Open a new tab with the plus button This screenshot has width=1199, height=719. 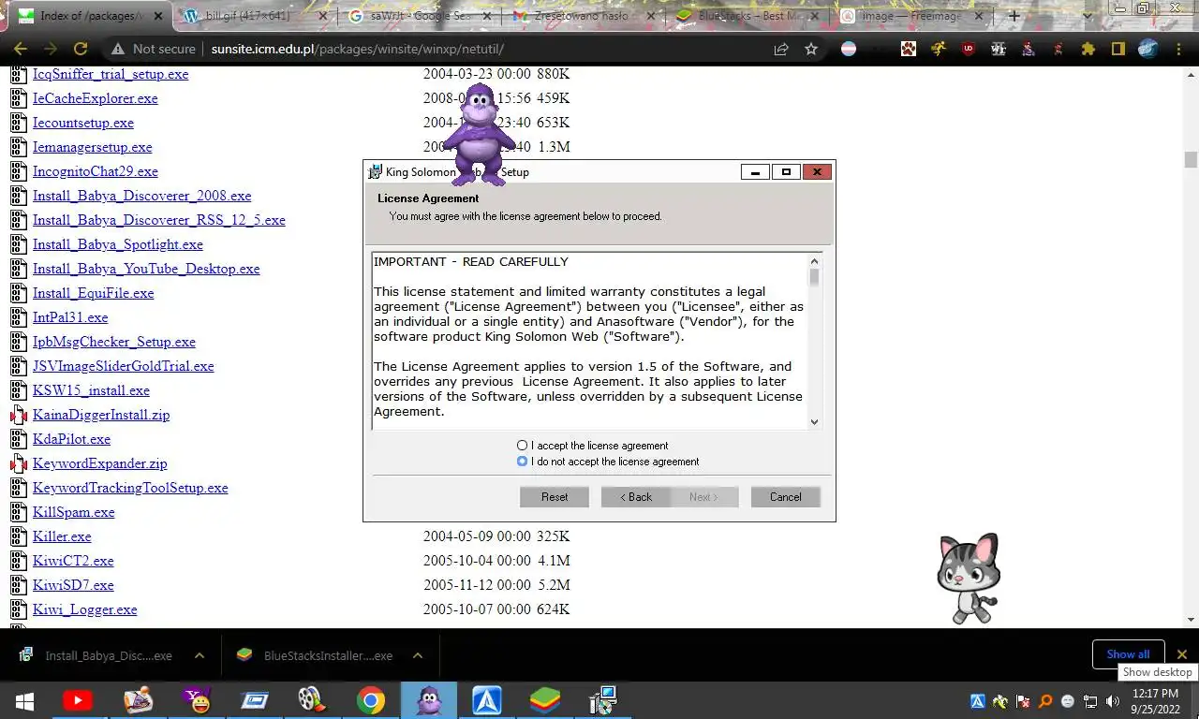(x=1014, y=16)
